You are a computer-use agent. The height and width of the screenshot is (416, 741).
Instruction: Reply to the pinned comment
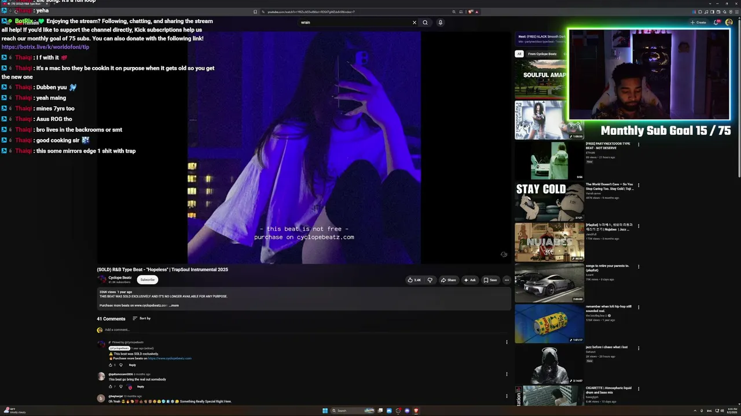(132, 365)
